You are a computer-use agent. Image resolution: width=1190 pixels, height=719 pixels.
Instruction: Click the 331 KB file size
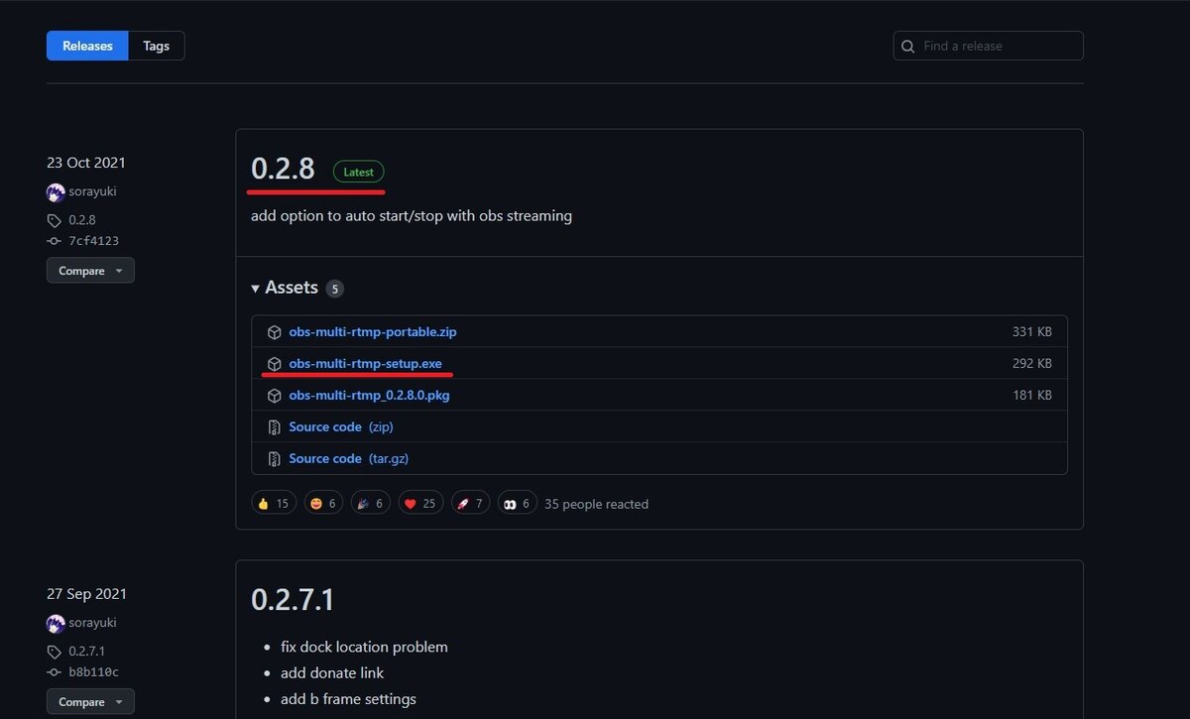[1032, 332]
